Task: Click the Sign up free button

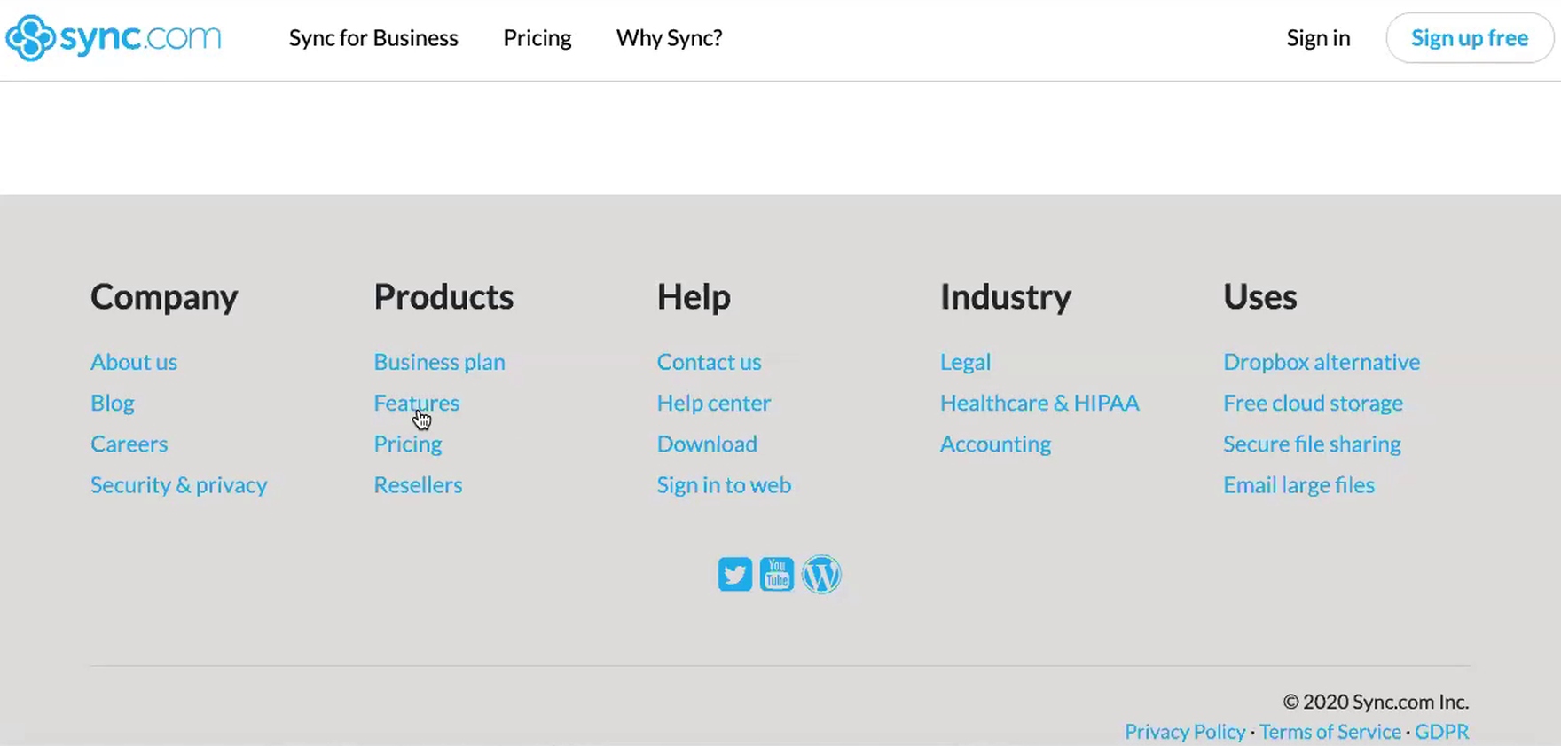Action: point(1469,38)
